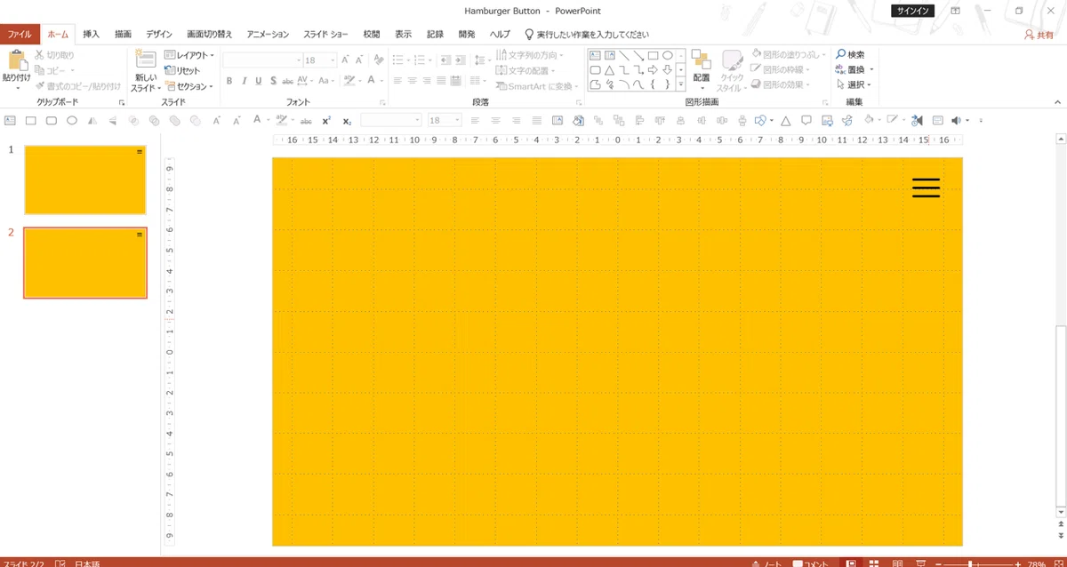The image size is (1067, 567).
Task: Click the subscript x₂ icon
Action: [347, 120]
